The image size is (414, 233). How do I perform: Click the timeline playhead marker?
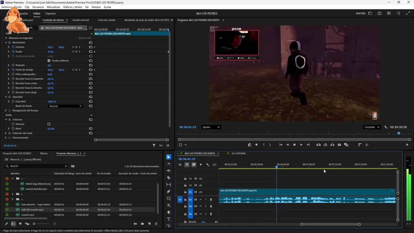[x=277, y=167]
